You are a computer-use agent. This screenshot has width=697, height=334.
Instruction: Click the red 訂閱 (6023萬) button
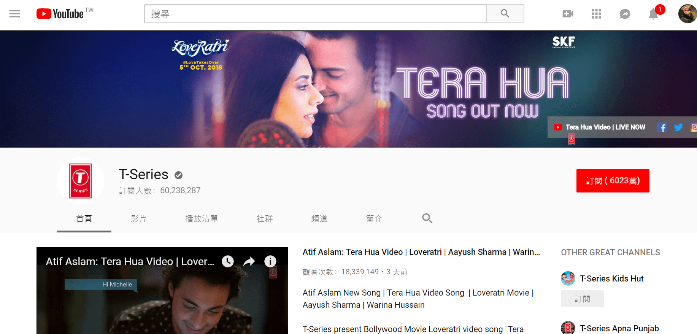click(613, 181)
